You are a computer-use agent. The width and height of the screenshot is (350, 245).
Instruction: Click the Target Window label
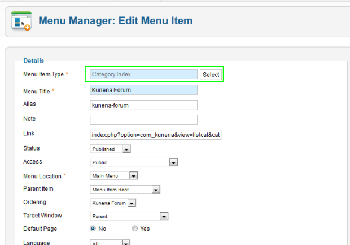(x=43, y=216)
